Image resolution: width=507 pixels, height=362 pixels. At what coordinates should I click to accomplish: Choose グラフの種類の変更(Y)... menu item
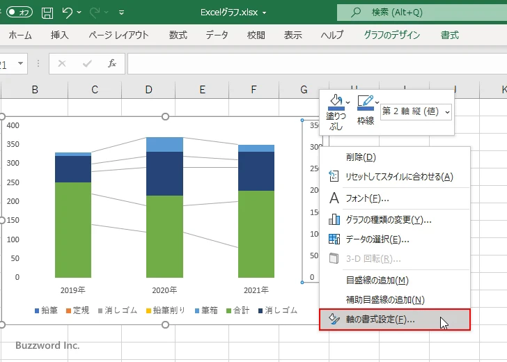[x=394, y=220]
